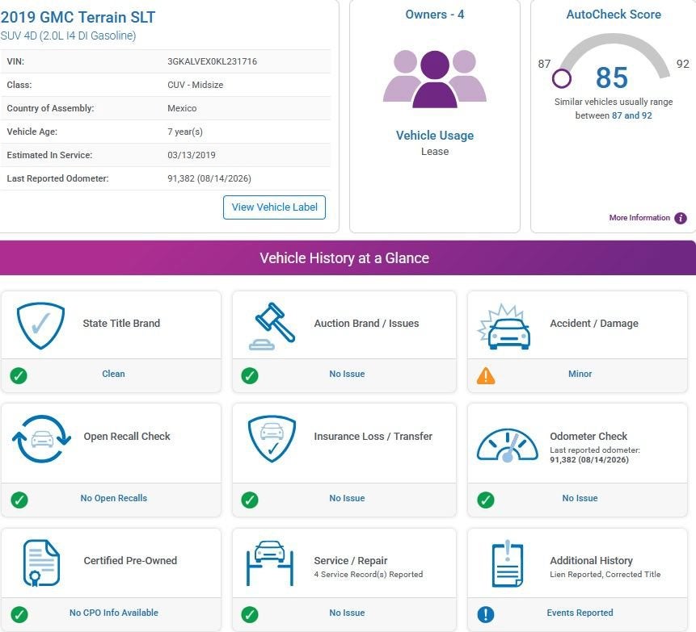The height and width of the screenshot is (632, 696).
Task: Click the View Vehicle Label button
Action: click(x=274, y=207)
